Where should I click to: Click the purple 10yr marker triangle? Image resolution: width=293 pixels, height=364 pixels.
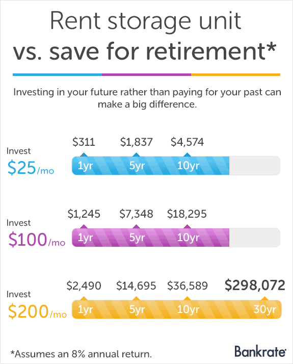187,226
